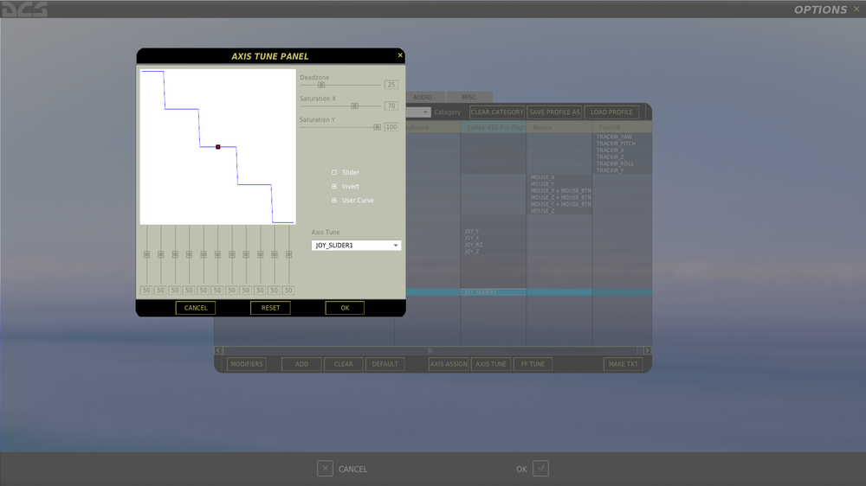Click the bottom OK checkmark icon

coord(540,469)
